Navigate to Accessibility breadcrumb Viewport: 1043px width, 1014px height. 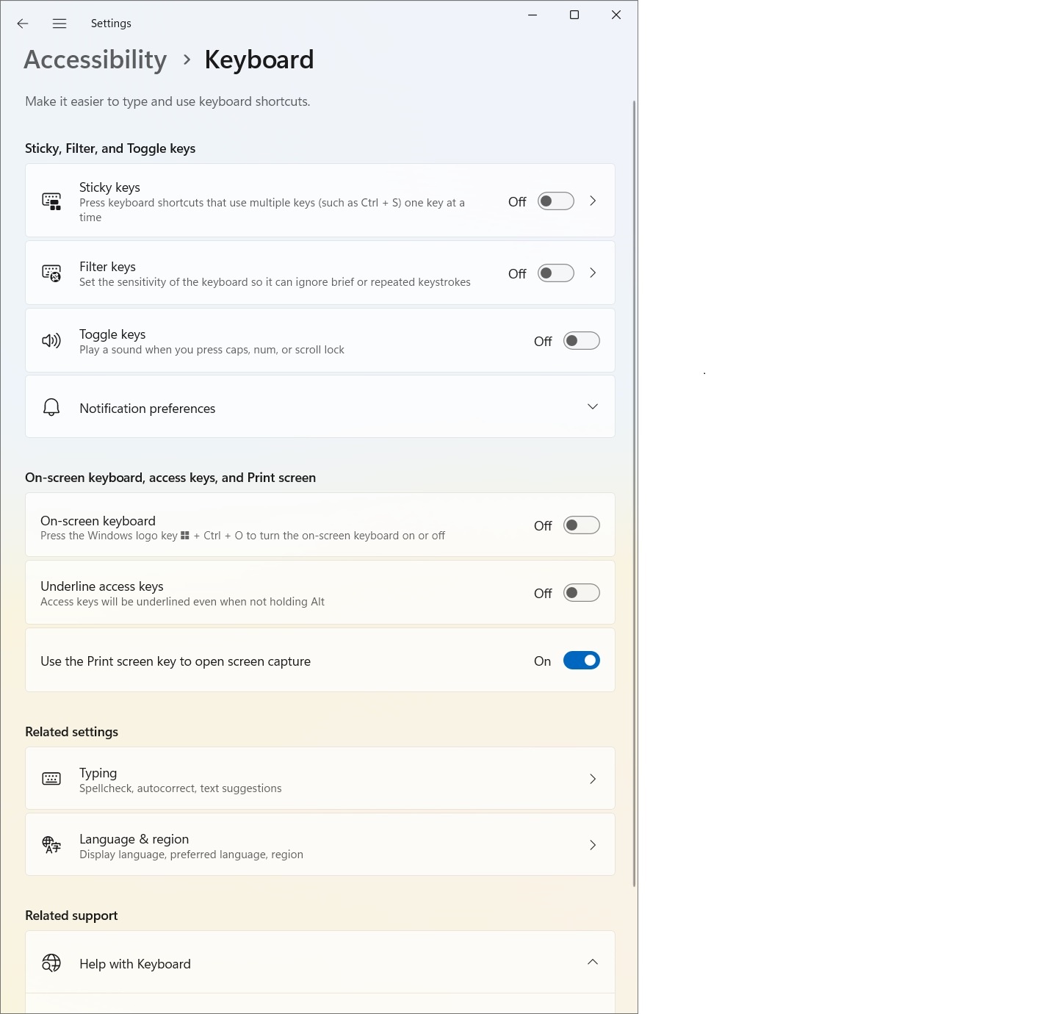pyautogui.click(x=95, y=60)
